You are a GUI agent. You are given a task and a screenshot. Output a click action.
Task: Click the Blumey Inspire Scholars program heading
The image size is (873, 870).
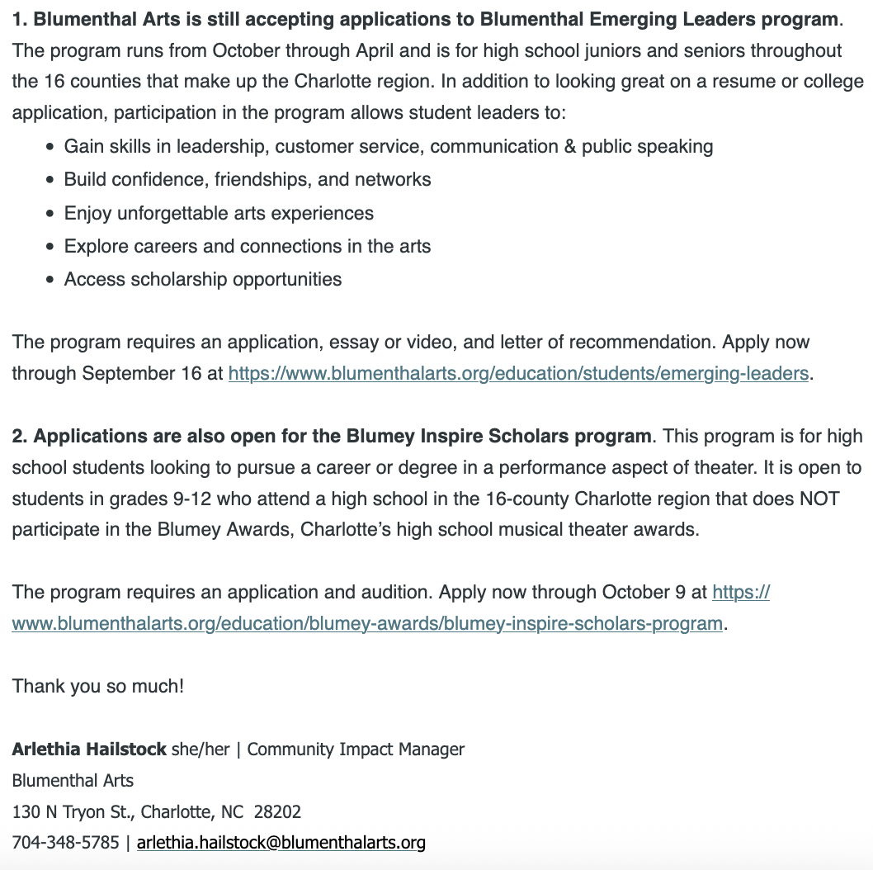332,436
